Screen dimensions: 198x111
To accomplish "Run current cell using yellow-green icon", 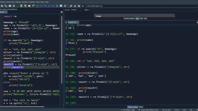I will [x=21, y=6].
